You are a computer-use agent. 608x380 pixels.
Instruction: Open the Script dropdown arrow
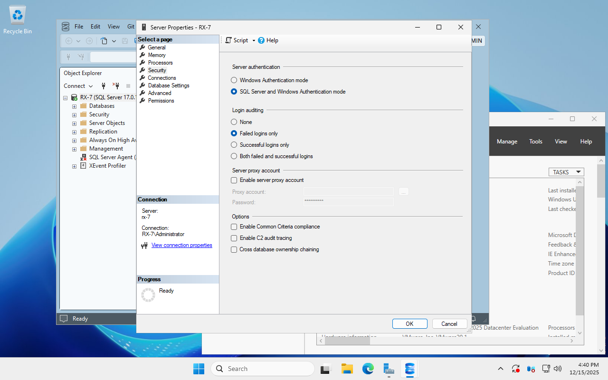click(x=254, y=40)
